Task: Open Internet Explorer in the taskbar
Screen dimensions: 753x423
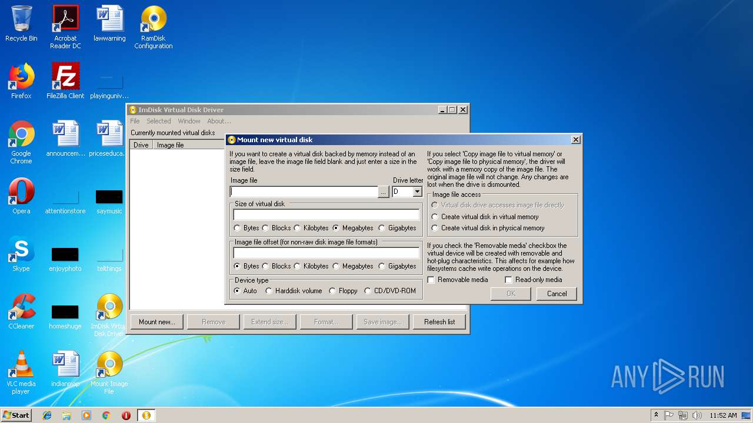Action: click(x=47, y=415)
